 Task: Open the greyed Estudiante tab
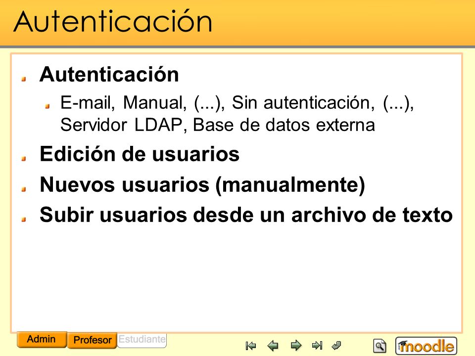[x=142, y=340]
